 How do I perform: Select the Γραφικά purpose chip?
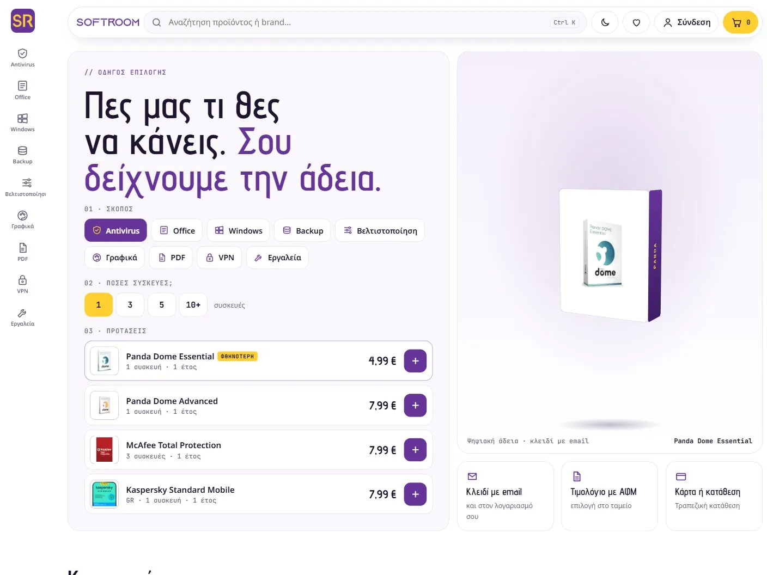[x=114, y=257]
